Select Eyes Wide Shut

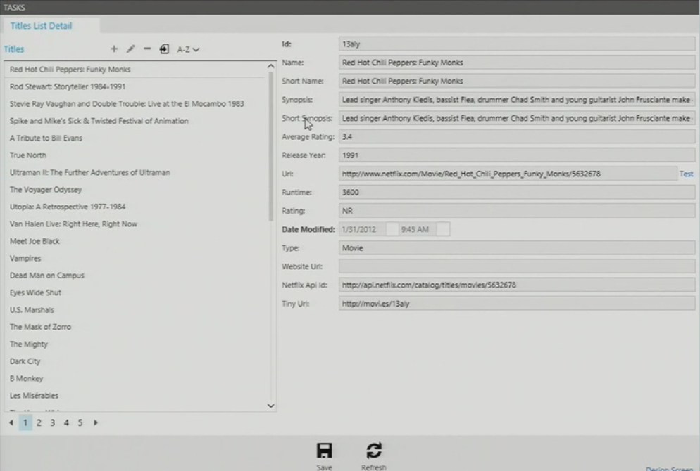[136, 292]
